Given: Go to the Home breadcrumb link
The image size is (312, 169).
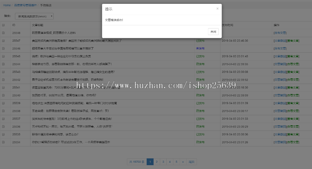Looking at the screenshot, I should pyautogui.click(x=7, y=5).
